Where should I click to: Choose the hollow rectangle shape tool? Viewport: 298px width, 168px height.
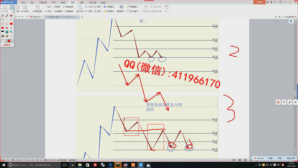pos(2,23)
